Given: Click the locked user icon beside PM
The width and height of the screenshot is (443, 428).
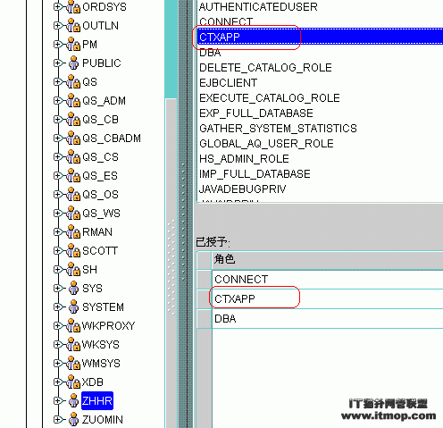Looking at the screenshot, I should (73, 45).
